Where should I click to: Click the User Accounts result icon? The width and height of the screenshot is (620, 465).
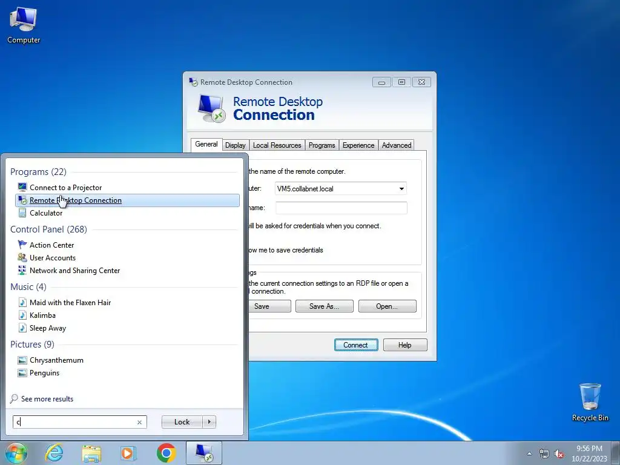[x=22, y=257]
